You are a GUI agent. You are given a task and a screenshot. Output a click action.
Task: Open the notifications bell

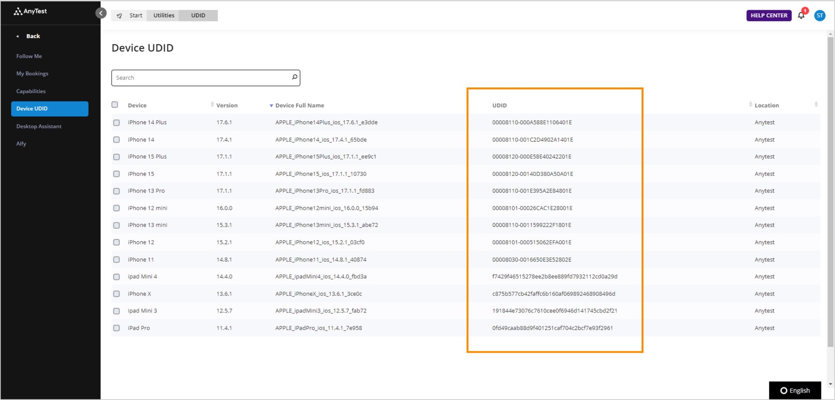[x=801, y=15]
